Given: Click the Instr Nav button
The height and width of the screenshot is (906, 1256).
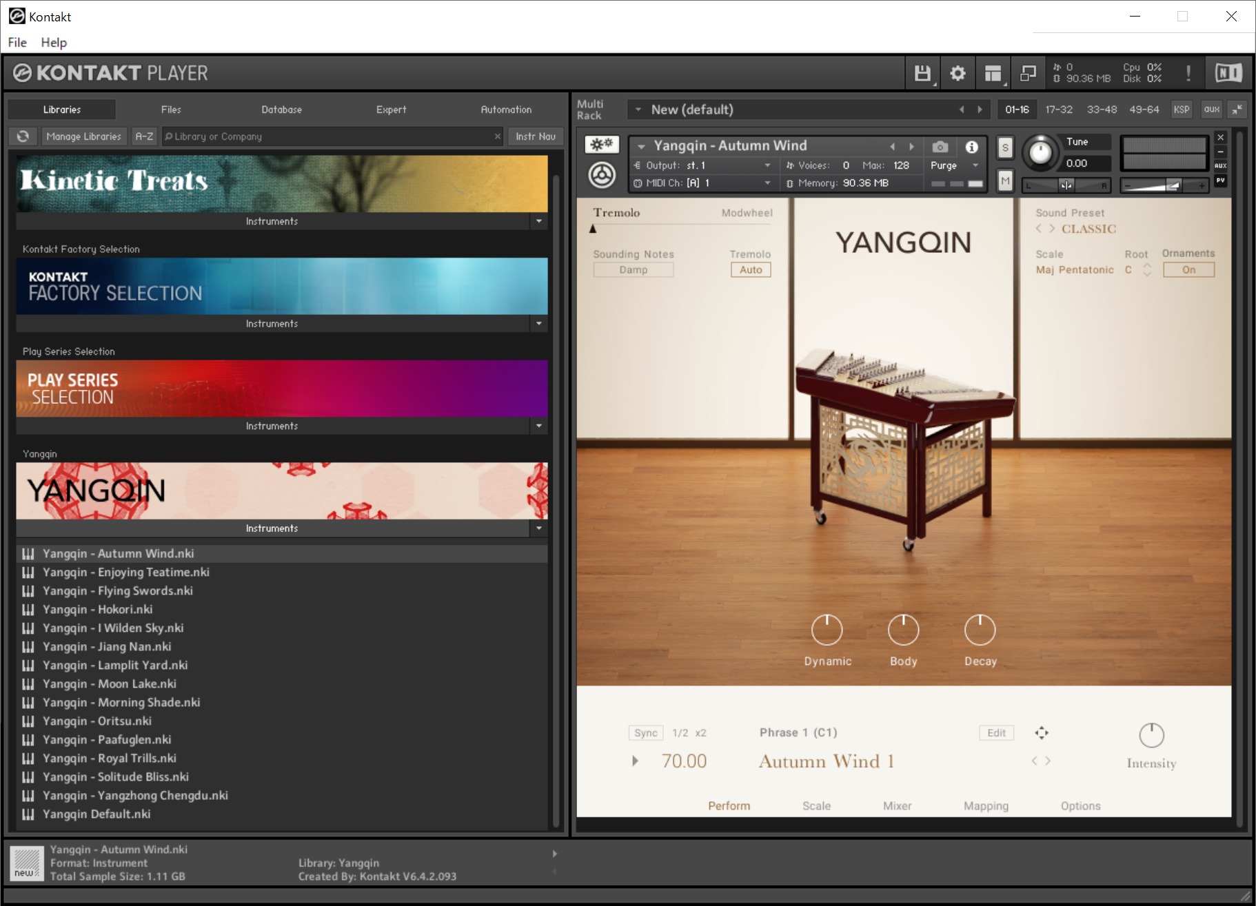Looking at the screenshot, I should pos(536,136).
